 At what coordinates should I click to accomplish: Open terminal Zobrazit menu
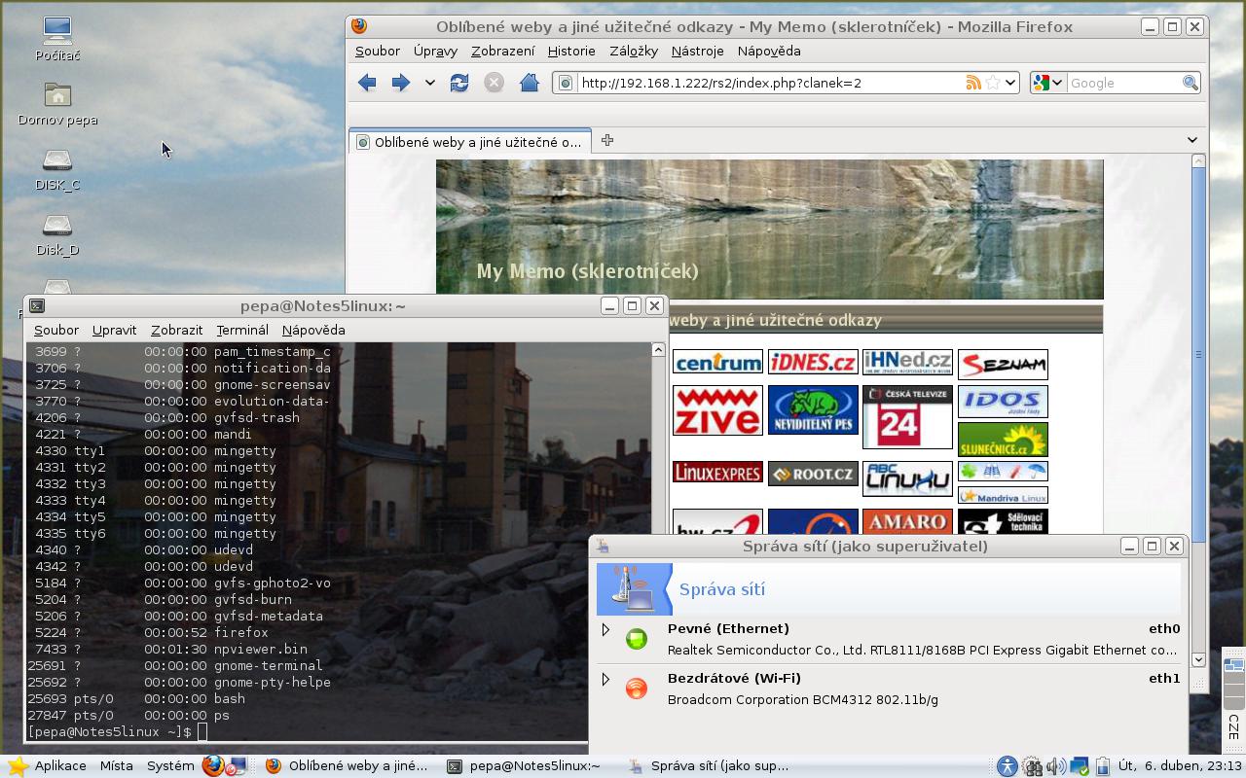pyautogui.click(x=176, y=330)
